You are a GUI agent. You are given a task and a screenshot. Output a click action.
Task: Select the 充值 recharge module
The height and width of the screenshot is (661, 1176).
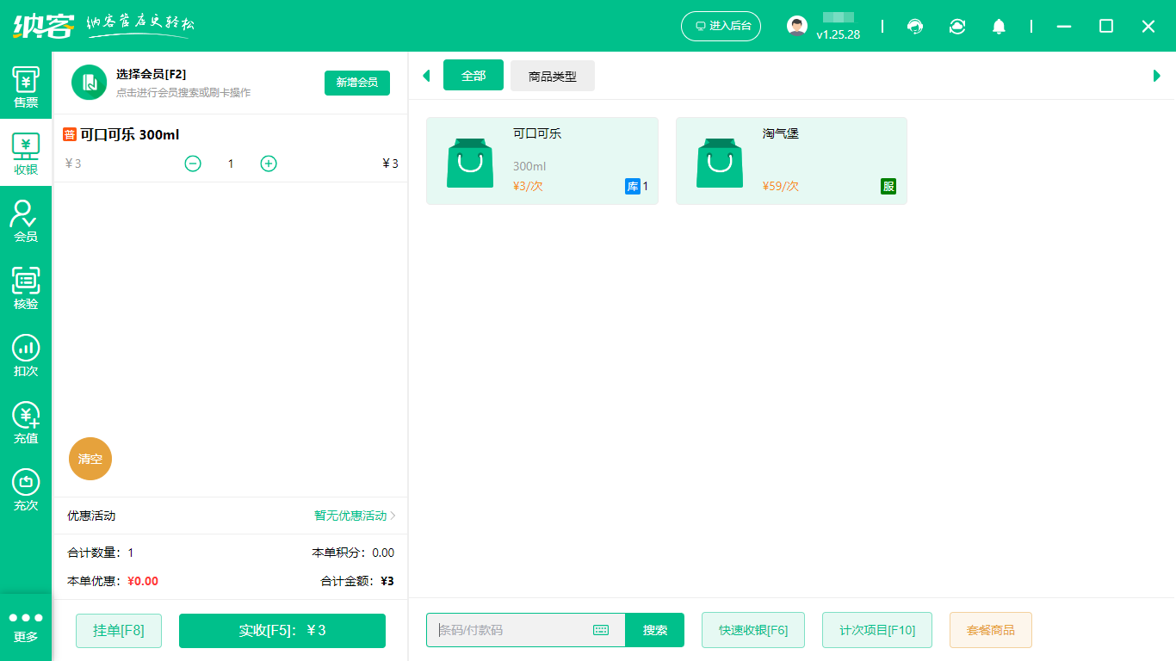click(x=26, y=422)
